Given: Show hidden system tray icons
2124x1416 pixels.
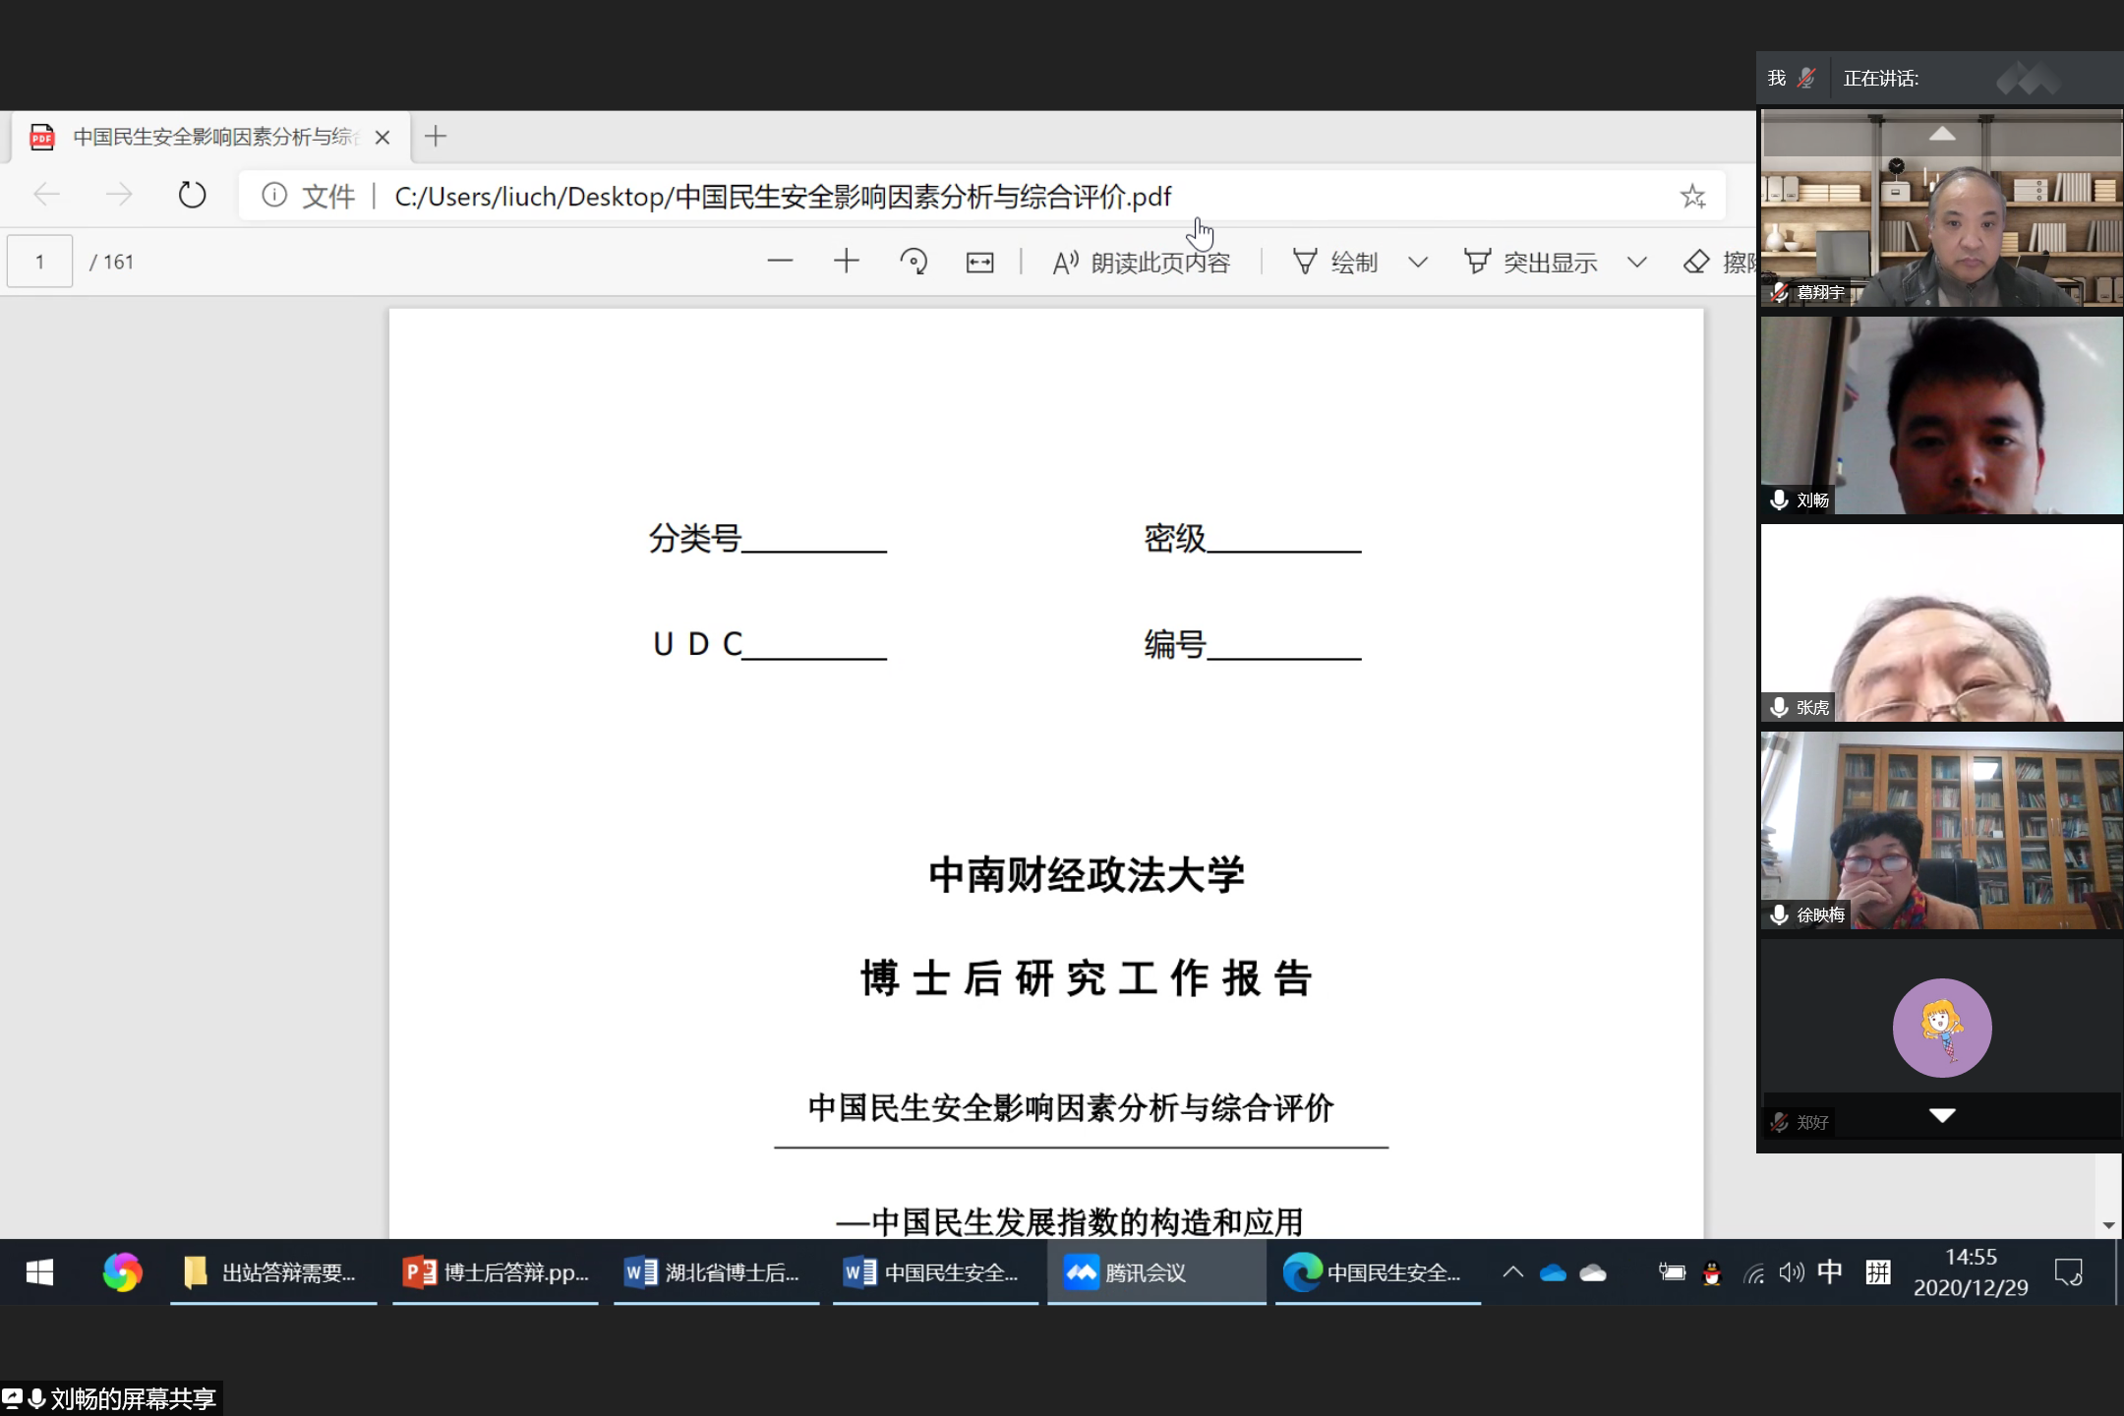Looking at the screenshot, I should (x=1512, y=1272).
